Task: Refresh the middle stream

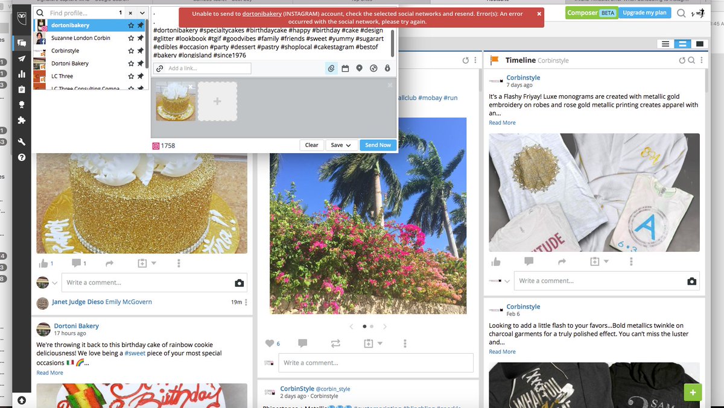Action: click(x=465, y=60)
